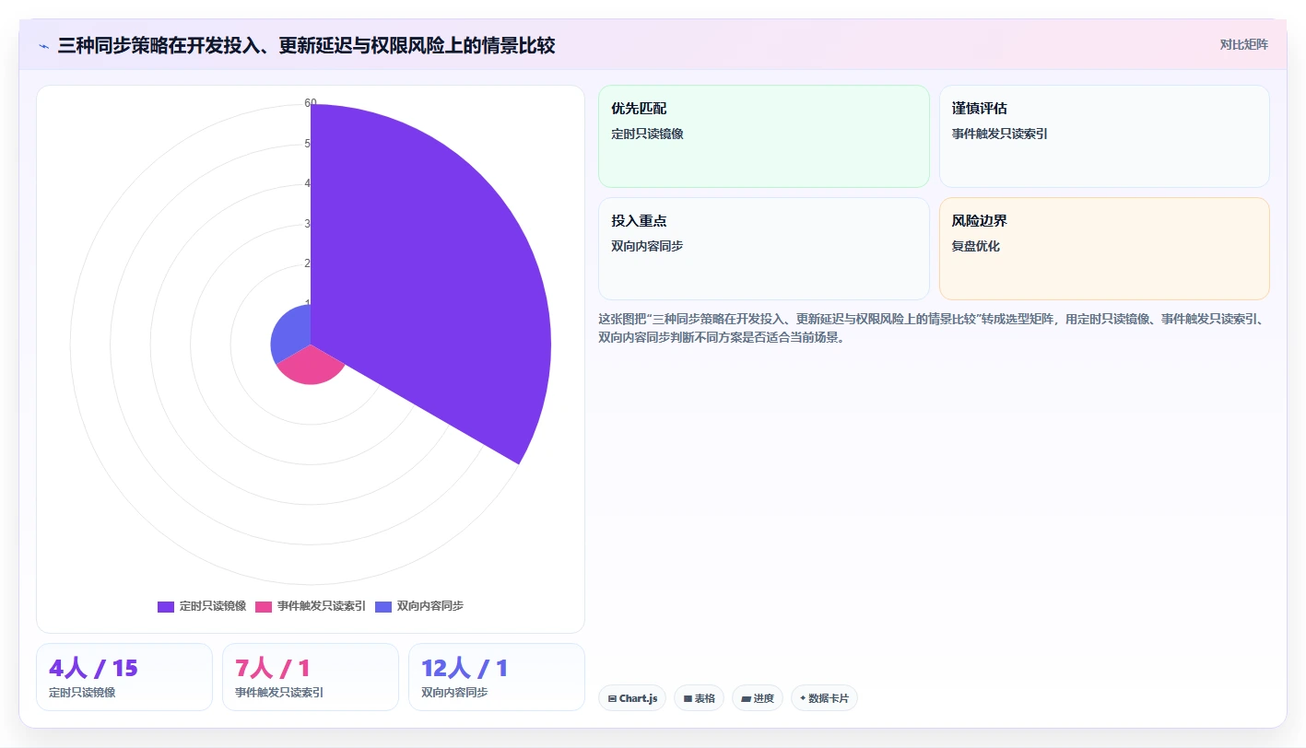
Task: Click the 表格 tag chip
Action: (700, 698)
